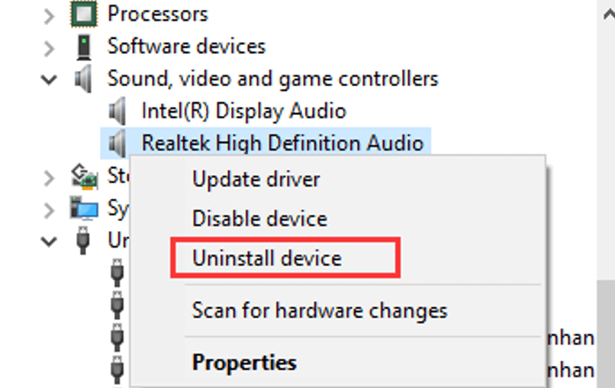Choose Update driver from context menu
The width and height of the screenshot is (615, 388).
pos(256,180)
